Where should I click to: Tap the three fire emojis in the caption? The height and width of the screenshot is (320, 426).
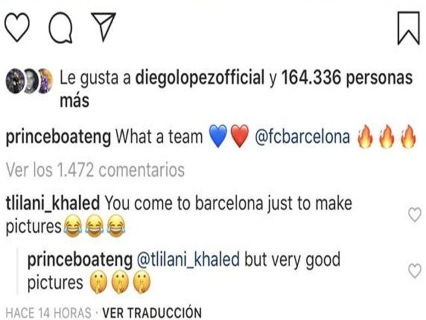point(385,137)
